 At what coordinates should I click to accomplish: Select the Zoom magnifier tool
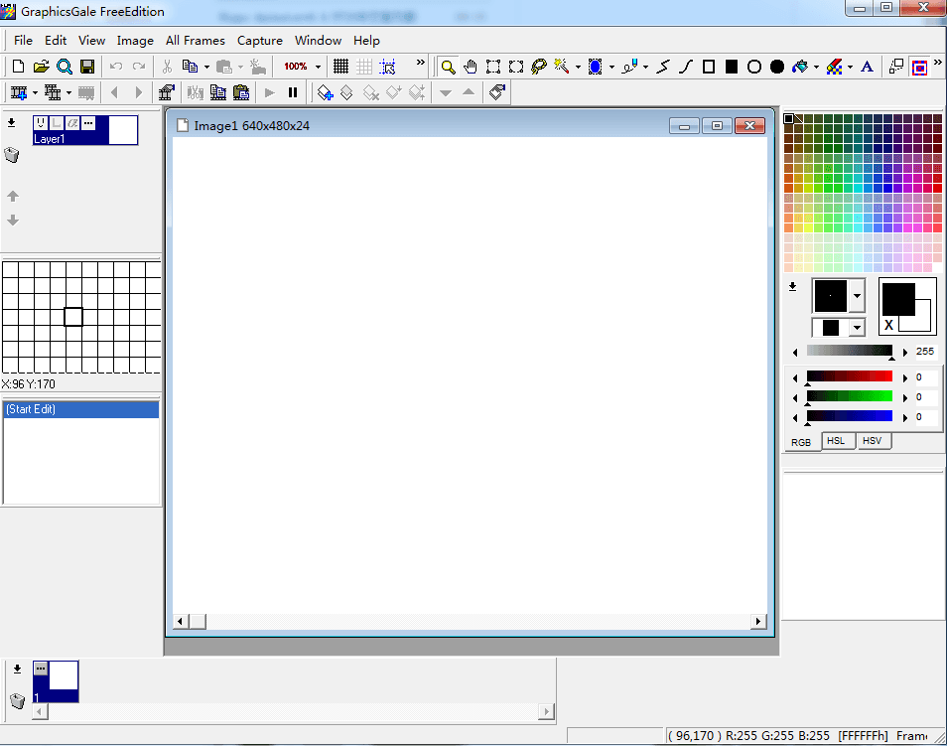(x=448, y=67)
